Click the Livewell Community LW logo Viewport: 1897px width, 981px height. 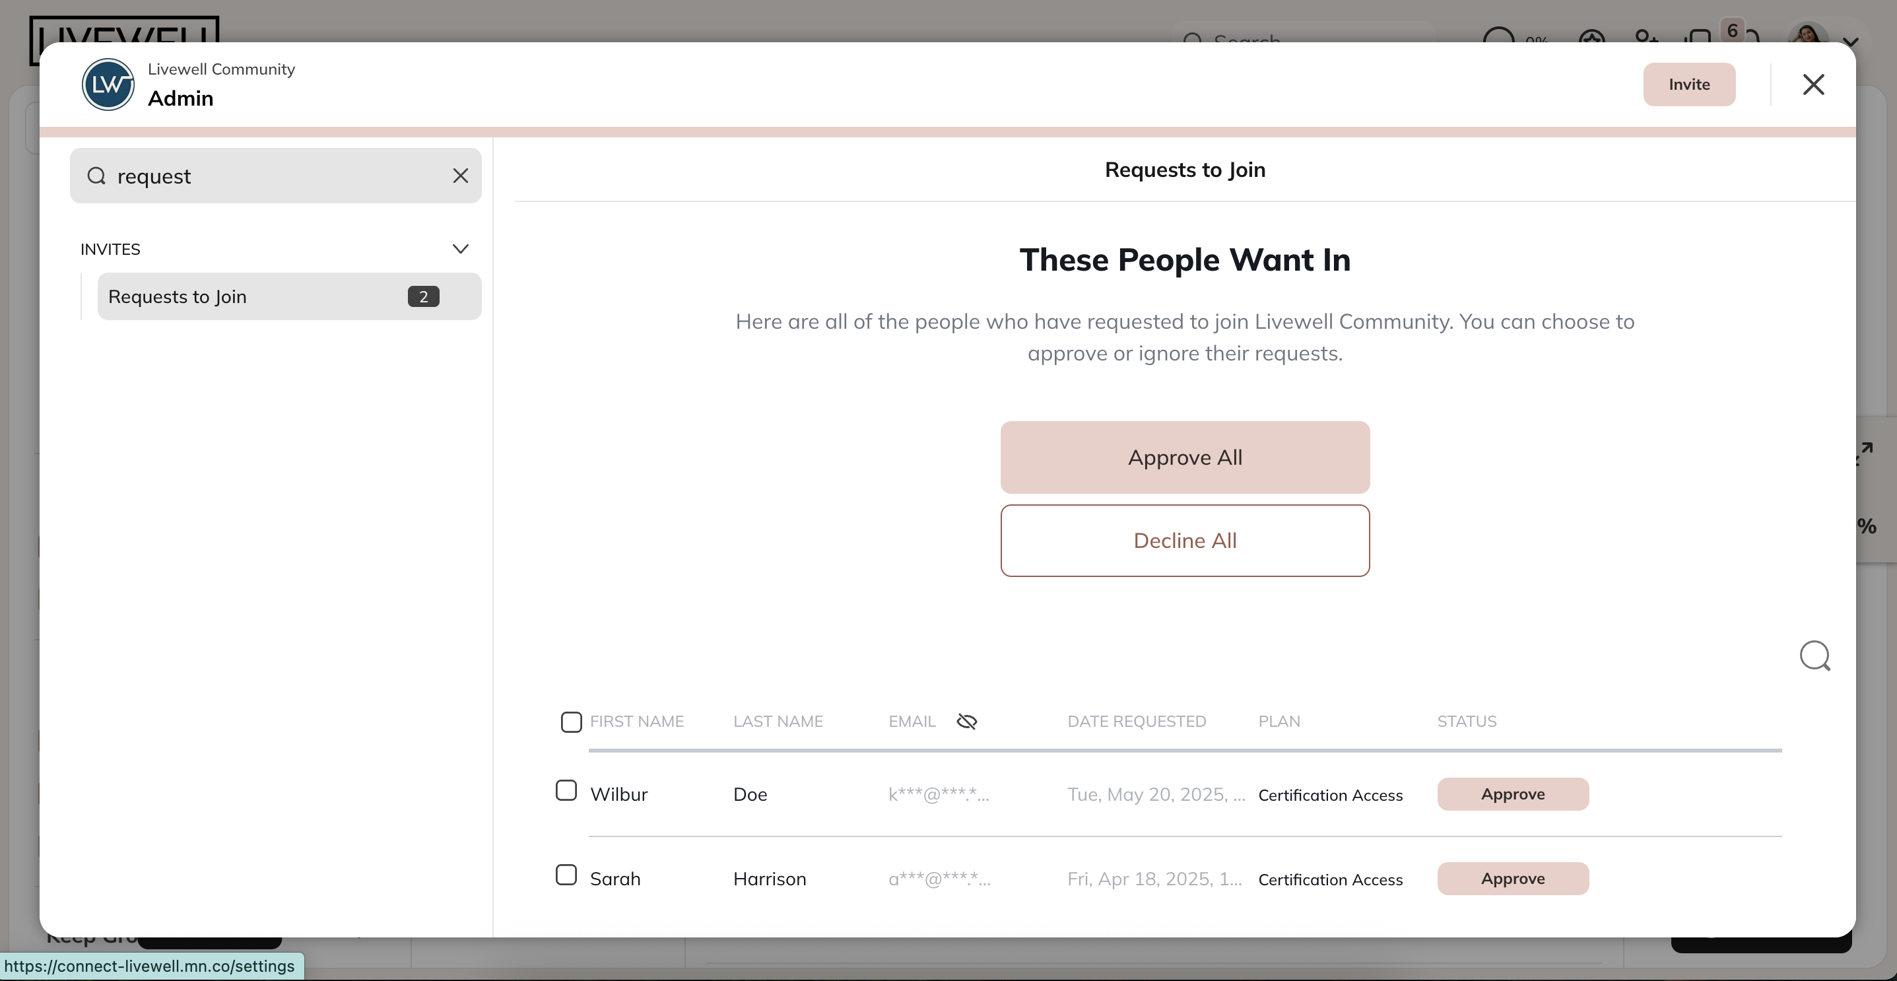tap(108, 85)
